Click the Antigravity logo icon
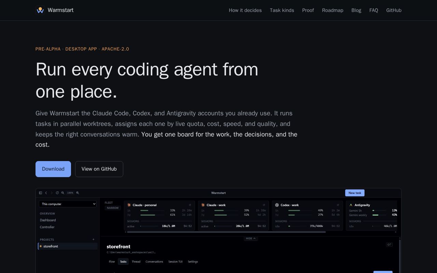437x273 pixels. point(351,205)
